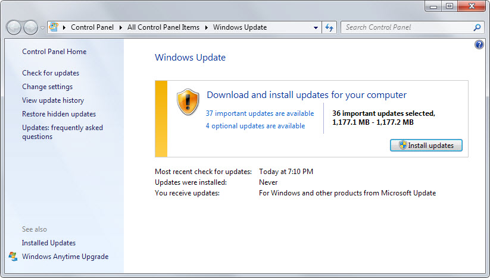Viewport: 490px width, 278px height.
Task: Go to Control Panel Home
Action: (54, 52)
